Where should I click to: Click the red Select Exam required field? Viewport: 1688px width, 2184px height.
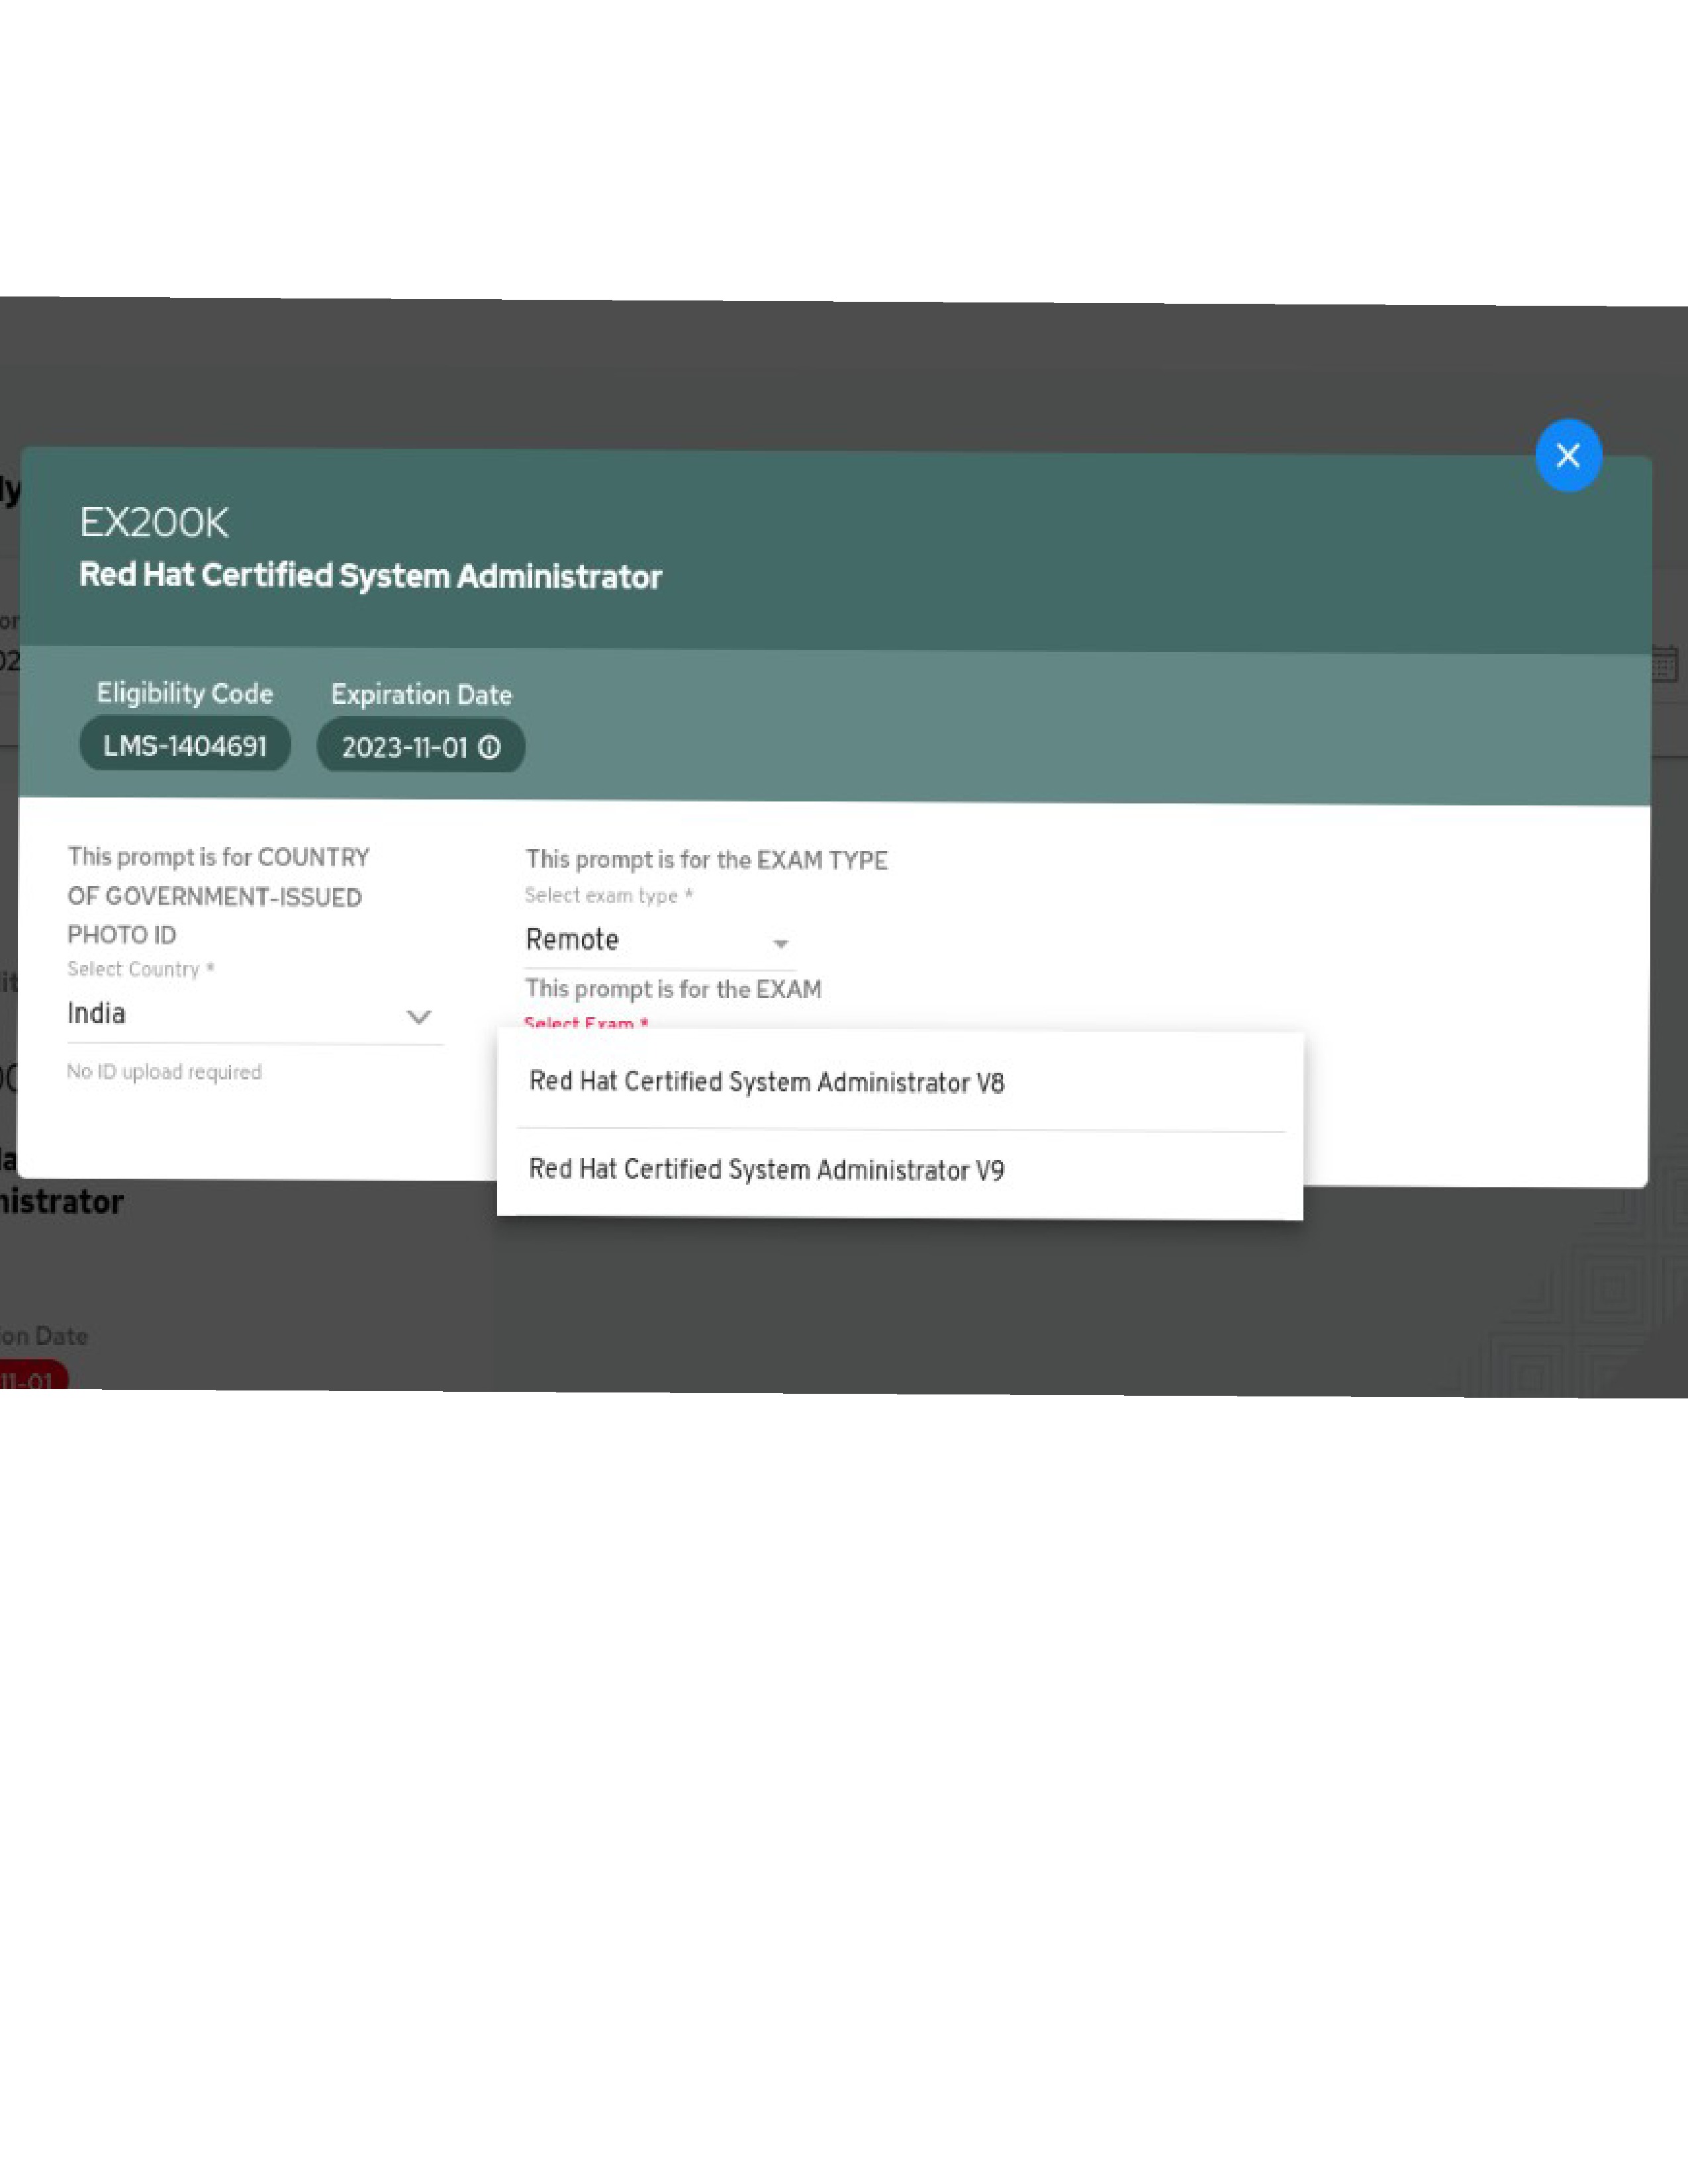coord(584,1022)
